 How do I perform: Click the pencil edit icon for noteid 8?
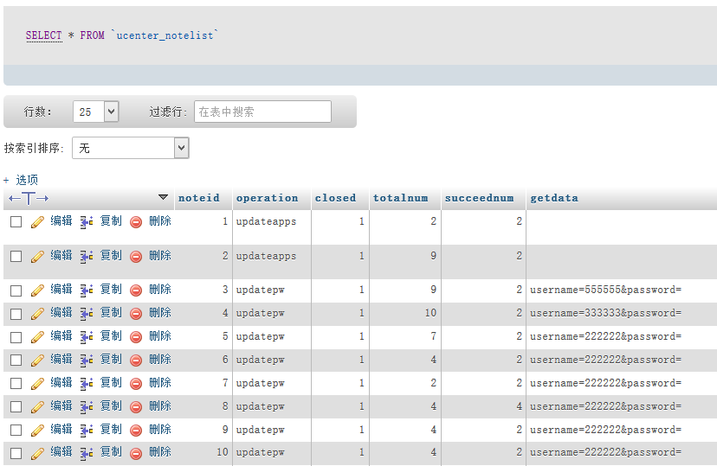click(37, 406)
